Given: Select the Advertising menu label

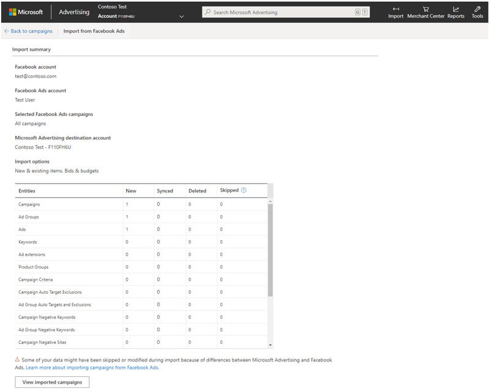Looking at the screenshot, I should pos(73,11).
